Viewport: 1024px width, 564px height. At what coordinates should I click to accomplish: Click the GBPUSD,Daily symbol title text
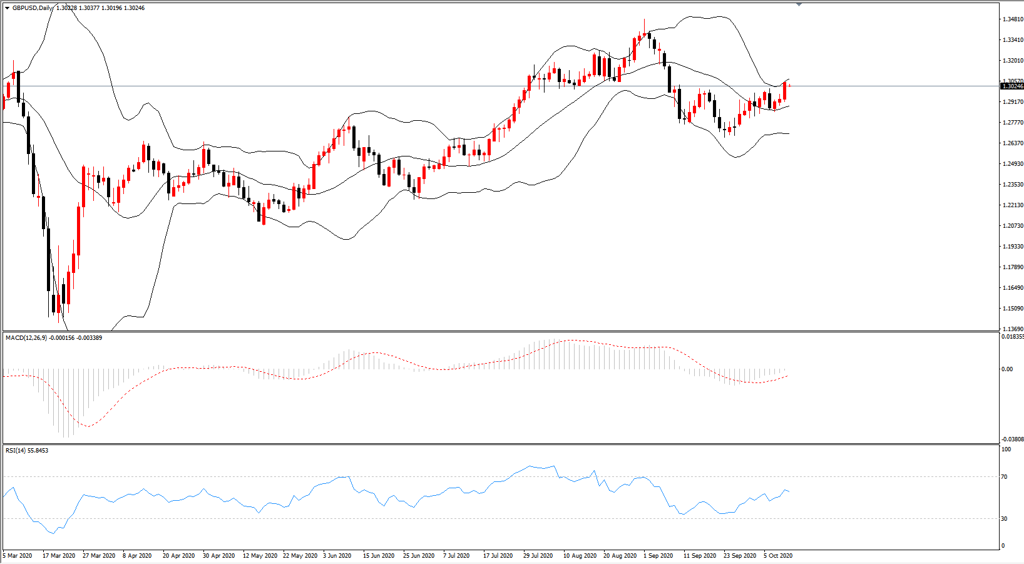pos(33,8)
